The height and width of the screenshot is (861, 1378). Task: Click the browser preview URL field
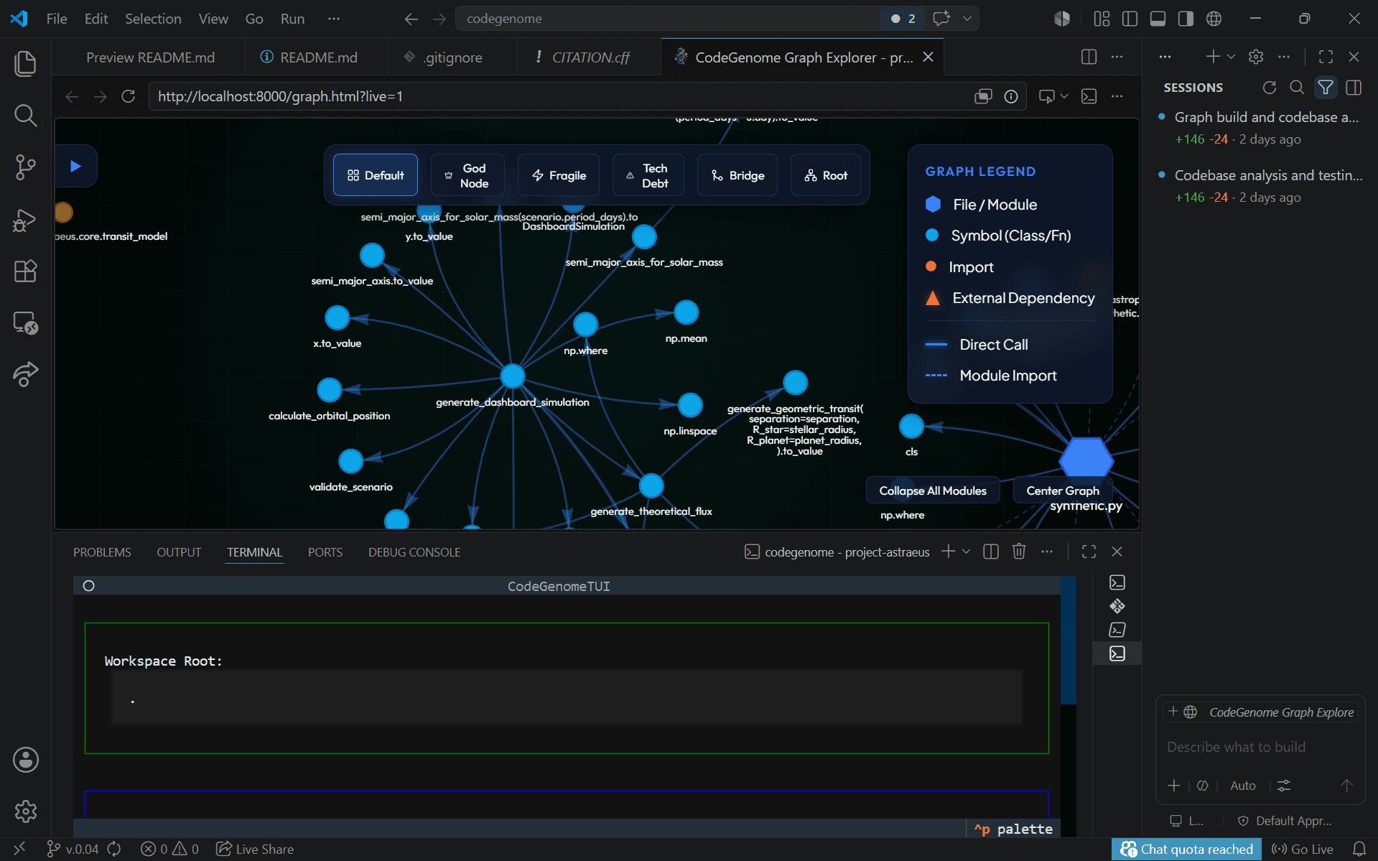pos(560,96)
